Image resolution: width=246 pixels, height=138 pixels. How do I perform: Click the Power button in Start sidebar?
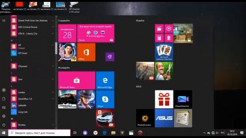[4, 125]
